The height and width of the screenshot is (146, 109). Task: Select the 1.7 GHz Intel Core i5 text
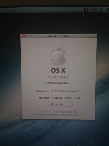click(65, 91)
